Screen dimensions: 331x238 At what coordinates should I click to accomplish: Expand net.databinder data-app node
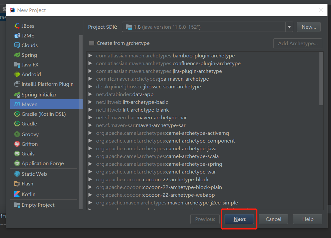pyautogui.click(x=90, y=94)
